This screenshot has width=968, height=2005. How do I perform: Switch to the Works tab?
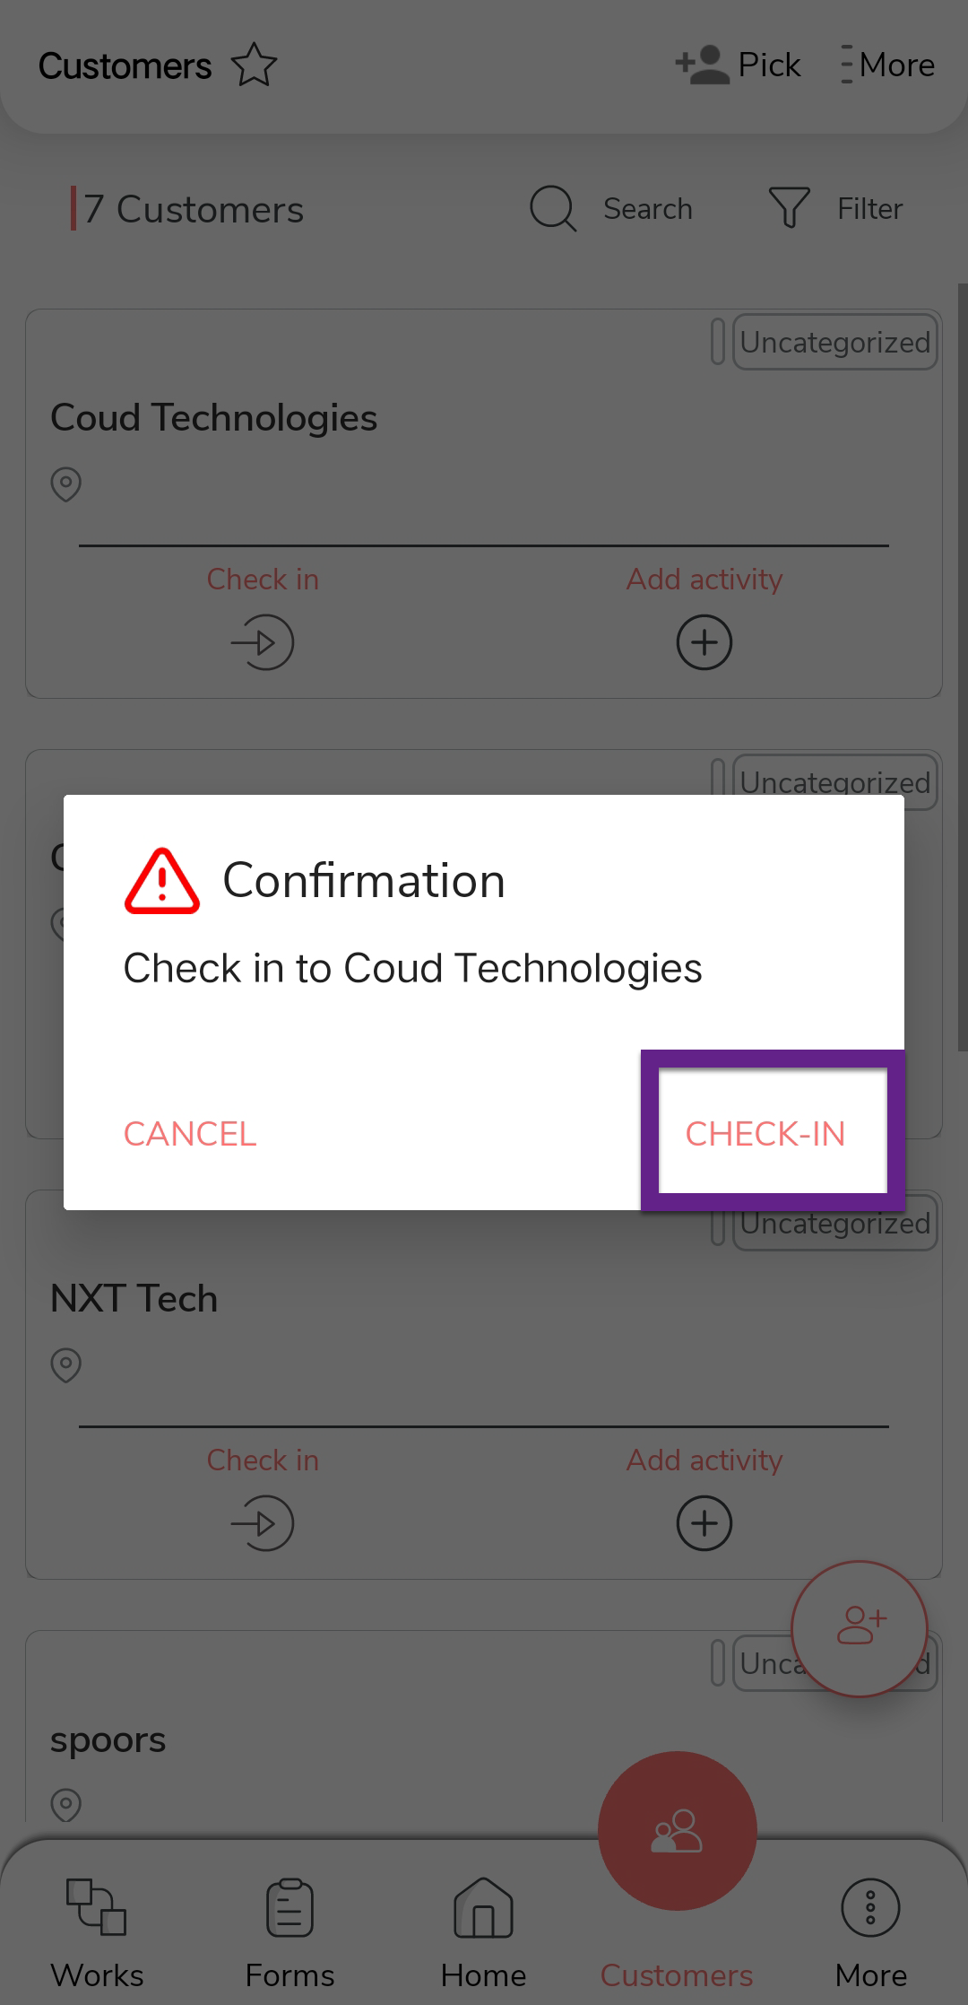coord(97,1929)
